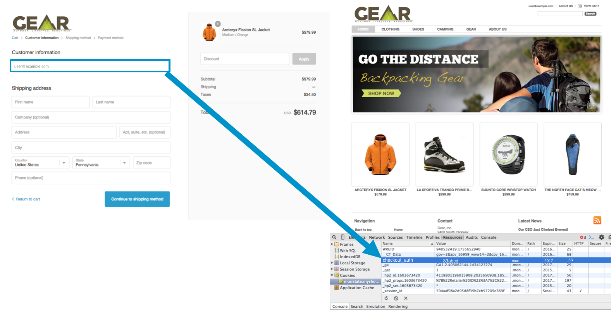This screenshot has height=314, width=611.
Task: Click the store Search button
Action: (590, 14)
